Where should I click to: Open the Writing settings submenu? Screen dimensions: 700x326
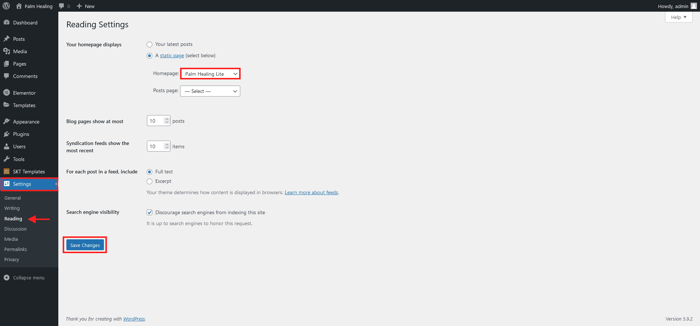pyautogui.click(x=12, y=208)
